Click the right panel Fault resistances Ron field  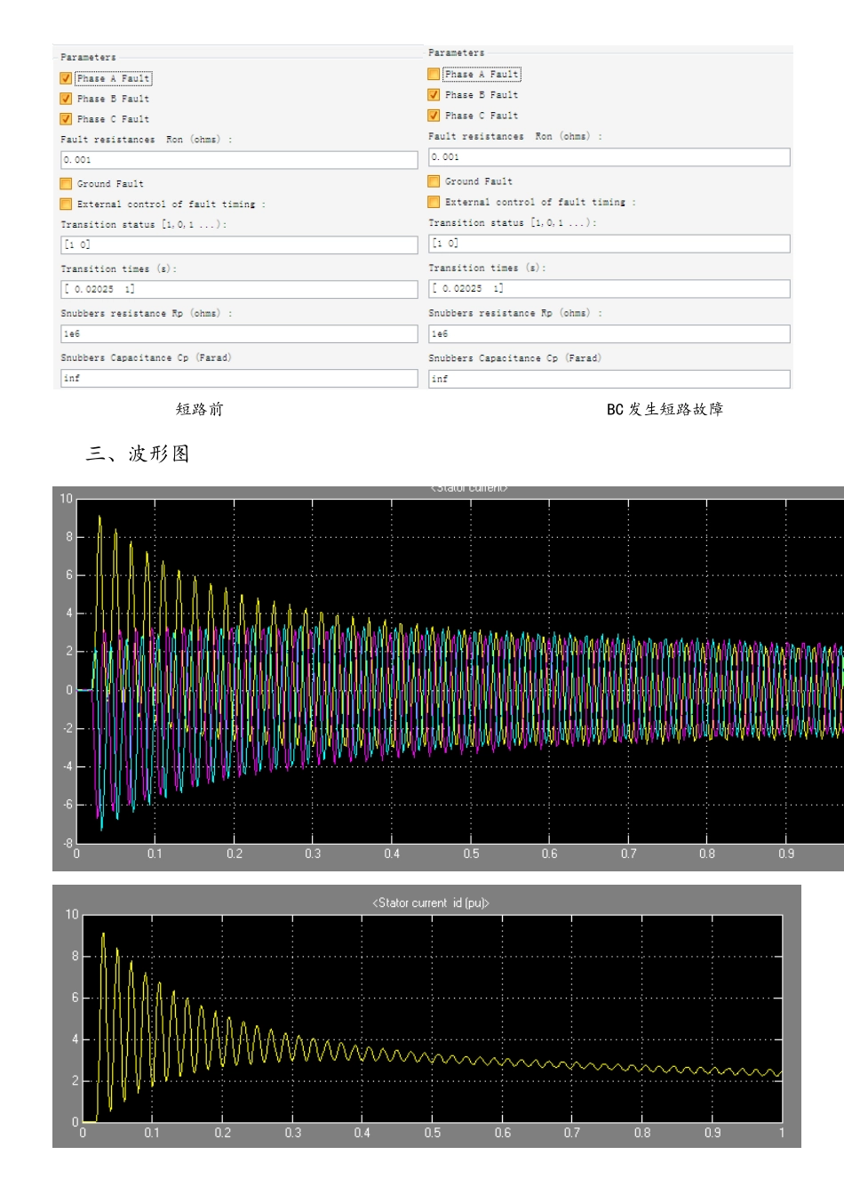pos(609,157)
